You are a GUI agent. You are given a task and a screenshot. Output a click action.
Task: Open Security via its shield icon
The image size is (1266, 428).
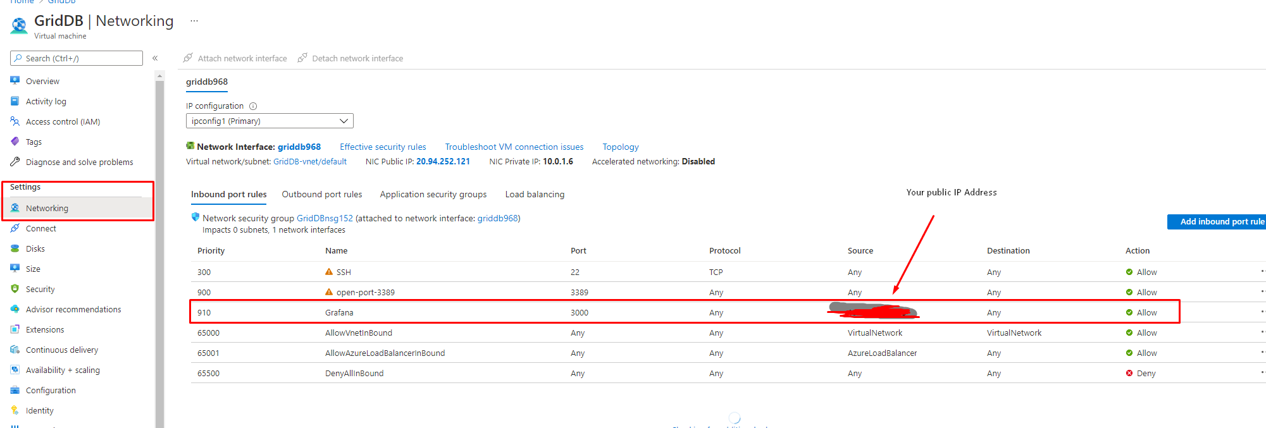(x=15, y=289)
